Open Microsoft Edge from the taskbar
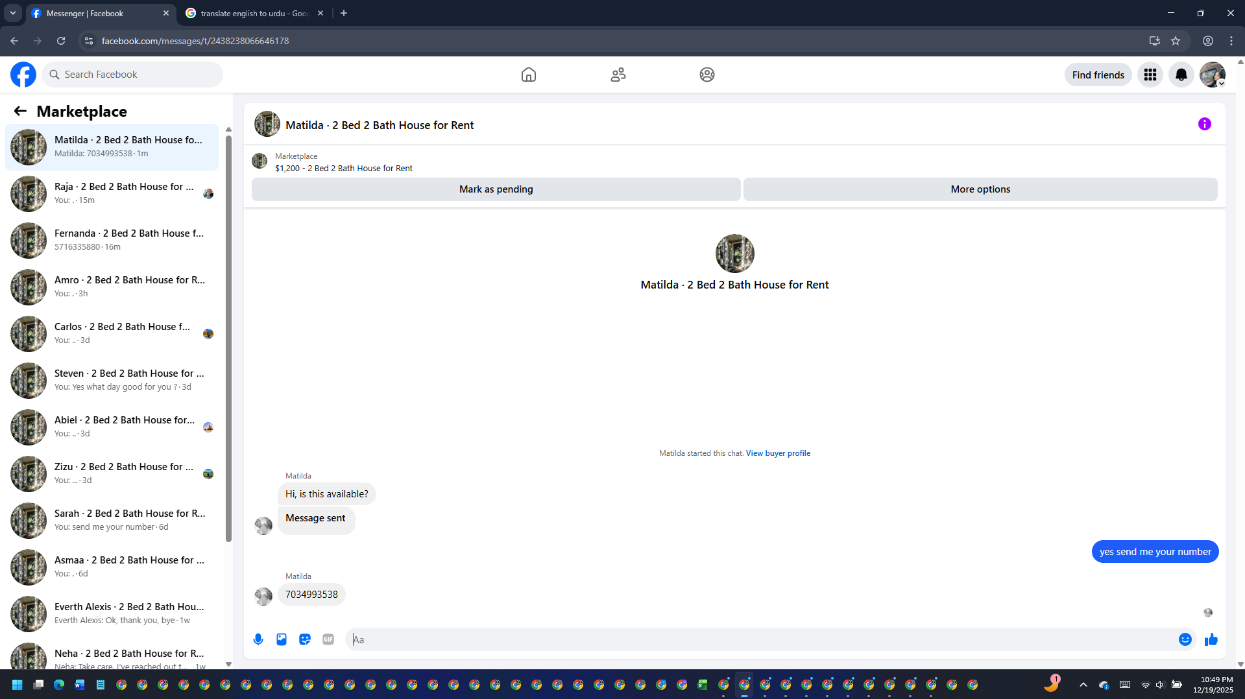The image size is (1245, 699). point(59,685)
